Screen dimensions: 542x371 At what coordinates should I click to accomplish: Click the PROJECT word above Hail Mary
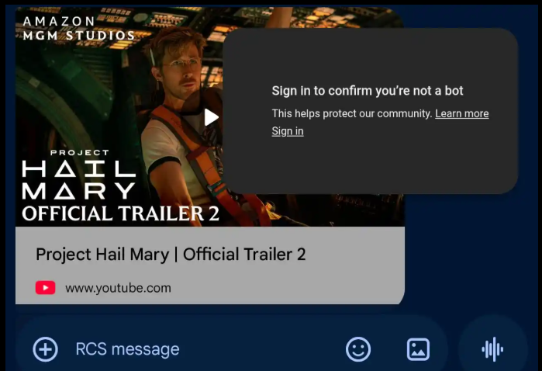pos(80,153)
